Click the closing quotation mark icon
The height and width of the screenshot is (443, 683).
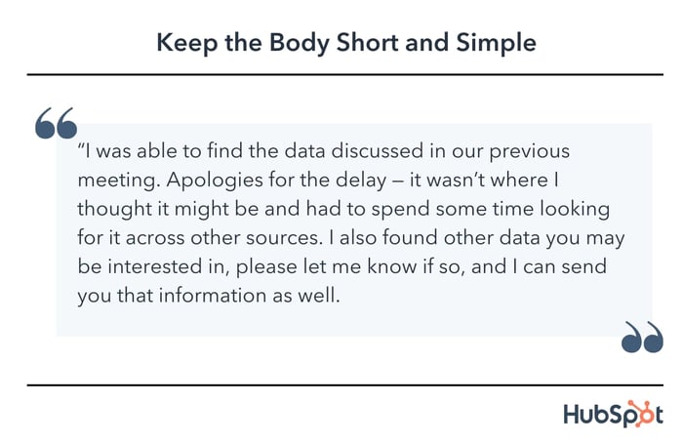point(642,337)
